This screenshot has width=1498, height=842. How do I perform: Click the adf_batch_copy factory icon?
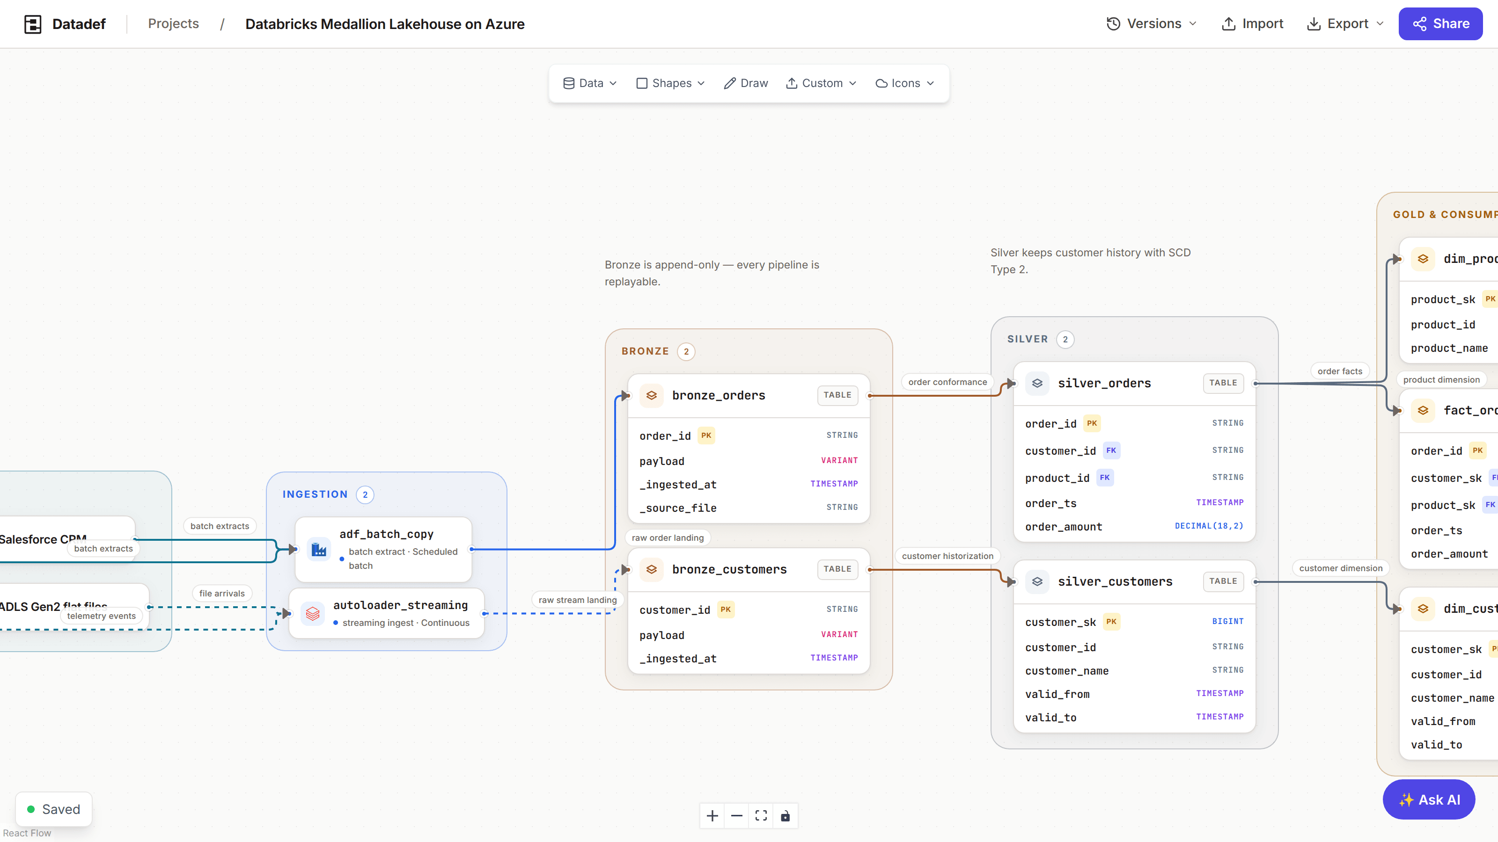(x=319, y=549)
